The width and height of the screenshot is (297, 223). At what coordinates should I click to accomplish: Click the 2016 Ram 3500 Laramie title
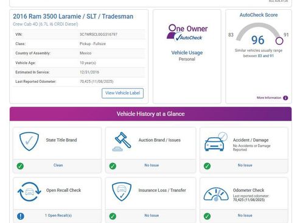pos(73,16)
